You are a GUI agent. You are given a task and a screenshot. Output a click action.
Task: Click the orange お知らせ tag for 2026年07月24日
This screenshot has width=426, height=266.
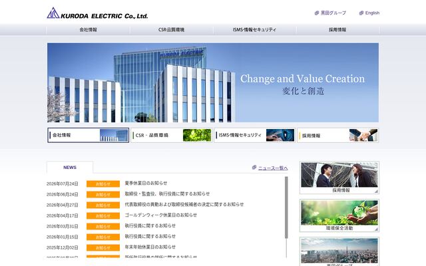[103, 184]
